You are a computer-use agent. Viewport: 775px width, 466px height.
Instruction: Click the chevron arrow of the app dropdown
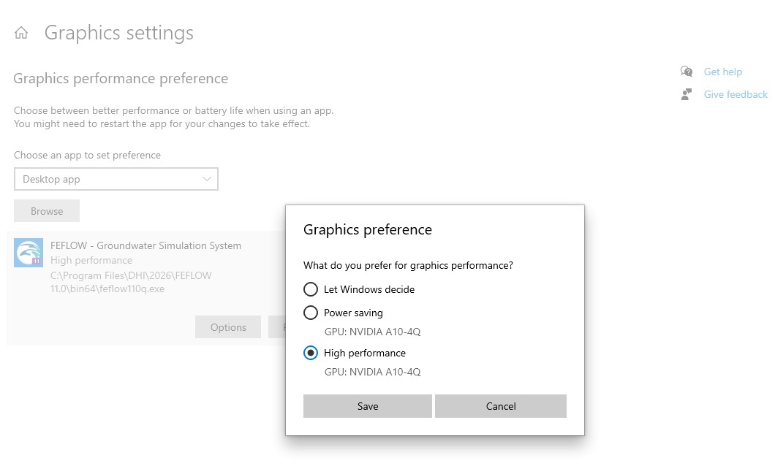[207, 179]
